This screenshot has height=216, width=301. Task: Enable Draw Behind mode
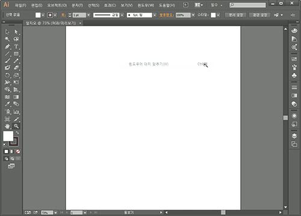[x=12, y=159]
